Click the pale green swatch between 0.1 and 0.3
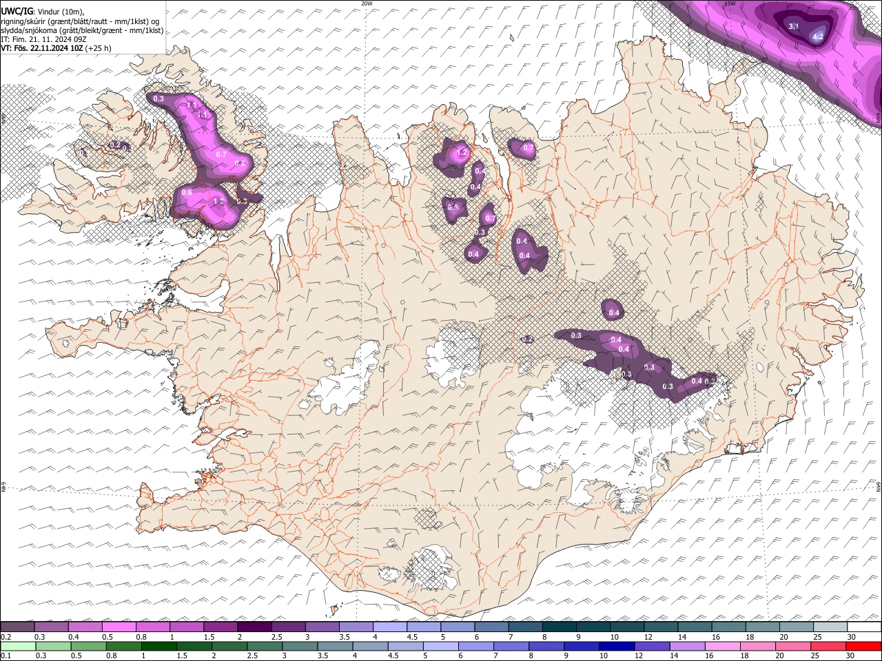 click(x=18, y=646)
